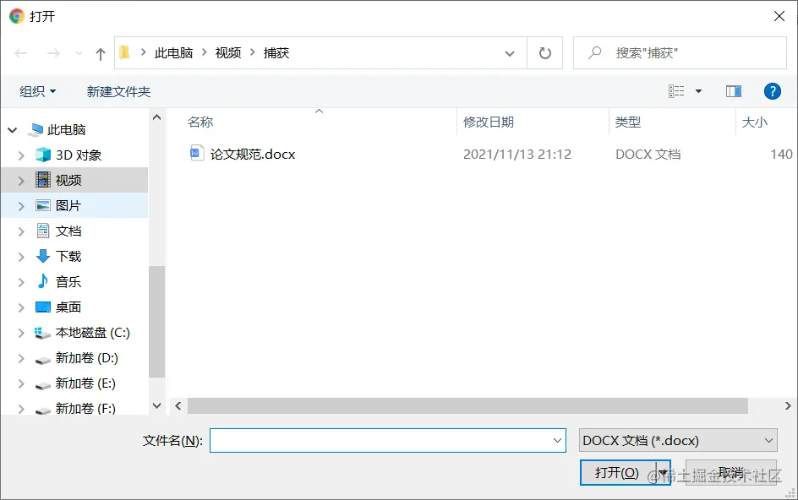The image size is (798, 500).
Task: Select 此电脑 in the navigation tree
Action: coord(66,130)
